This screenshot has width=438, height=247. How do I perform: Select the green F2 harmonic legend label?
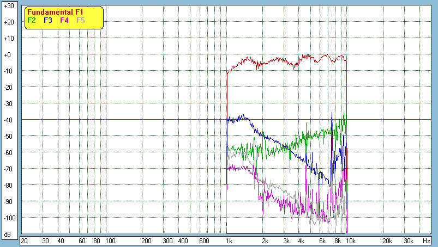pos(32,20)
